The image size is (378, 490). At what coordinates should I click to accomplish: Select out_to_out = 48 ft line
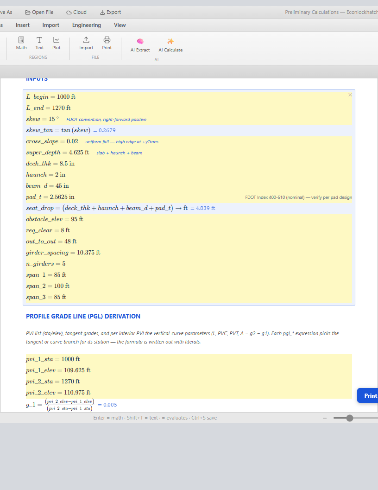point(189,242)
